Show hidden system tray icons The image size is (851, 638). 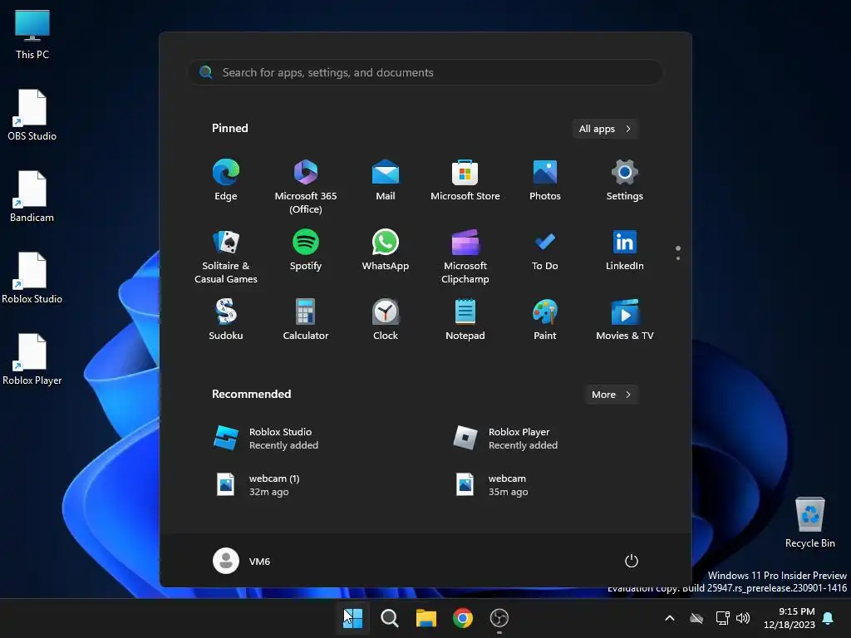coord(670,618)
